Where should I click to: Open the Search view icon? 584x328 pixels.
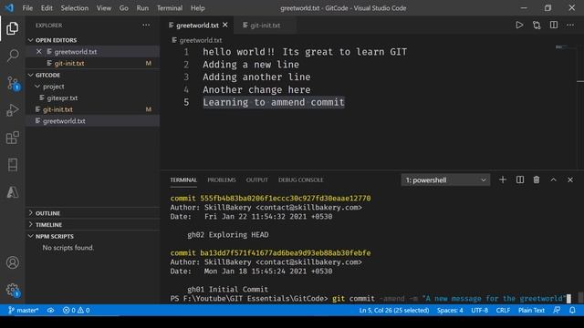(x=12, y=56)
